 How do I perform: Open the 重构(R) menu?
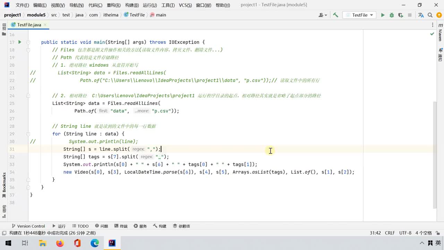click(113, 5)
